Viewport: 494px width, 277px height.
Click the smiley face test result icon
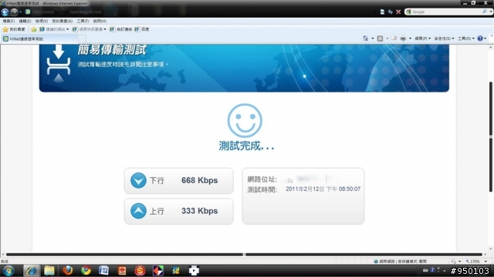click(x=245, y=121)
